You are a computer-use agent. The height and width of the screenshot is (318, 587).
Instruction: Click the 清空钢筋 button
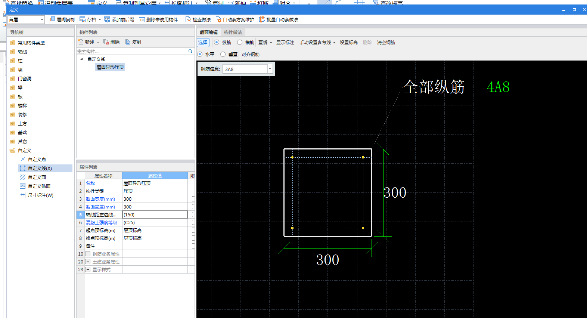[386, 43]
